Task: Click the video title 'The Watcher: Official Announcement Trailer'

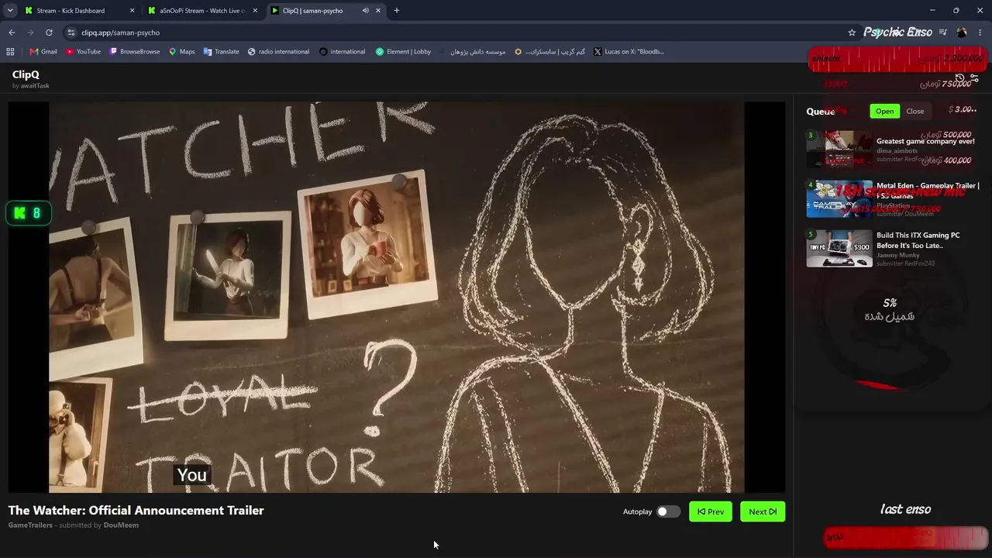Action: point(136,510)
